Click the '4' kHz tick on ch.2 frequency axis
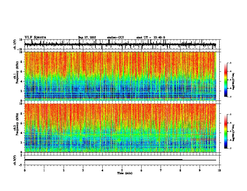Screen dimensions: 247x191 coord(22,133)
